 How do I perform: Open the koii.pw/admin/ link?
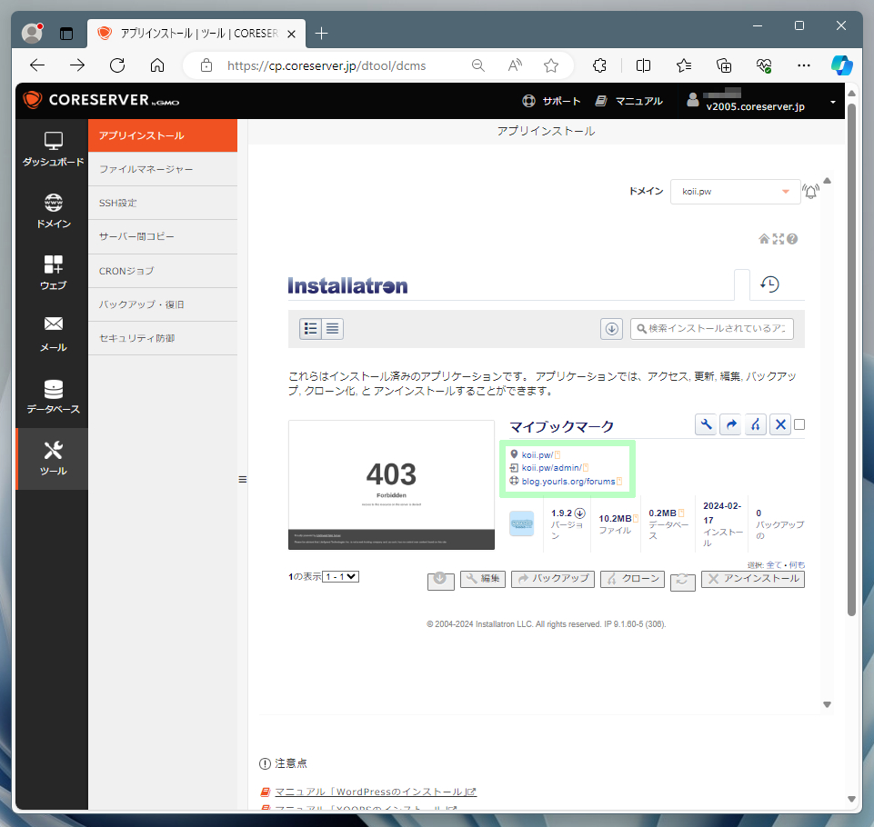[551, 468]
